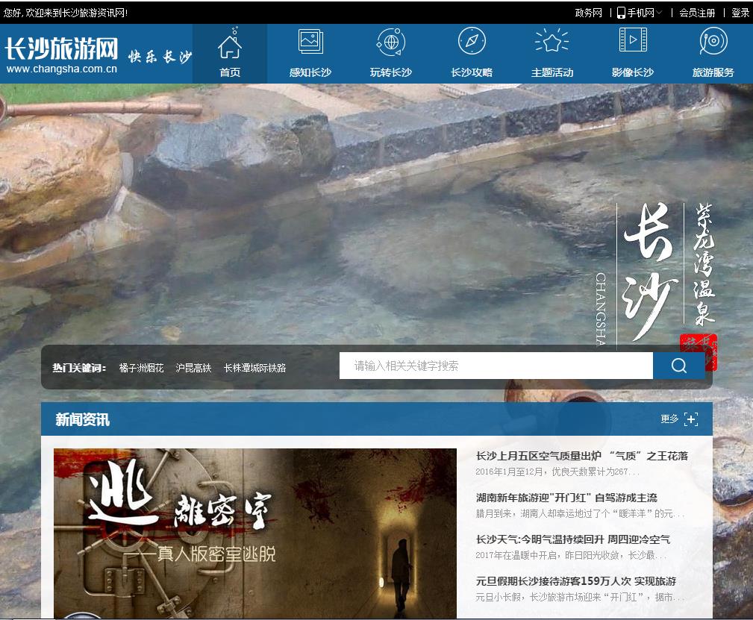Click the 感知长沙 picture icon
753x620 pixels.
point(310,41)
